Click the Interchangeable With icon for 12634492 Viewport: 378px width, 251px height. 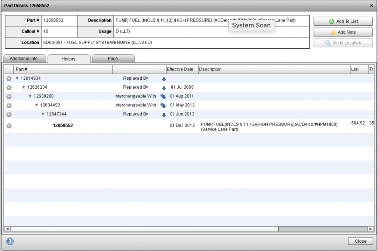click(163, 105)
